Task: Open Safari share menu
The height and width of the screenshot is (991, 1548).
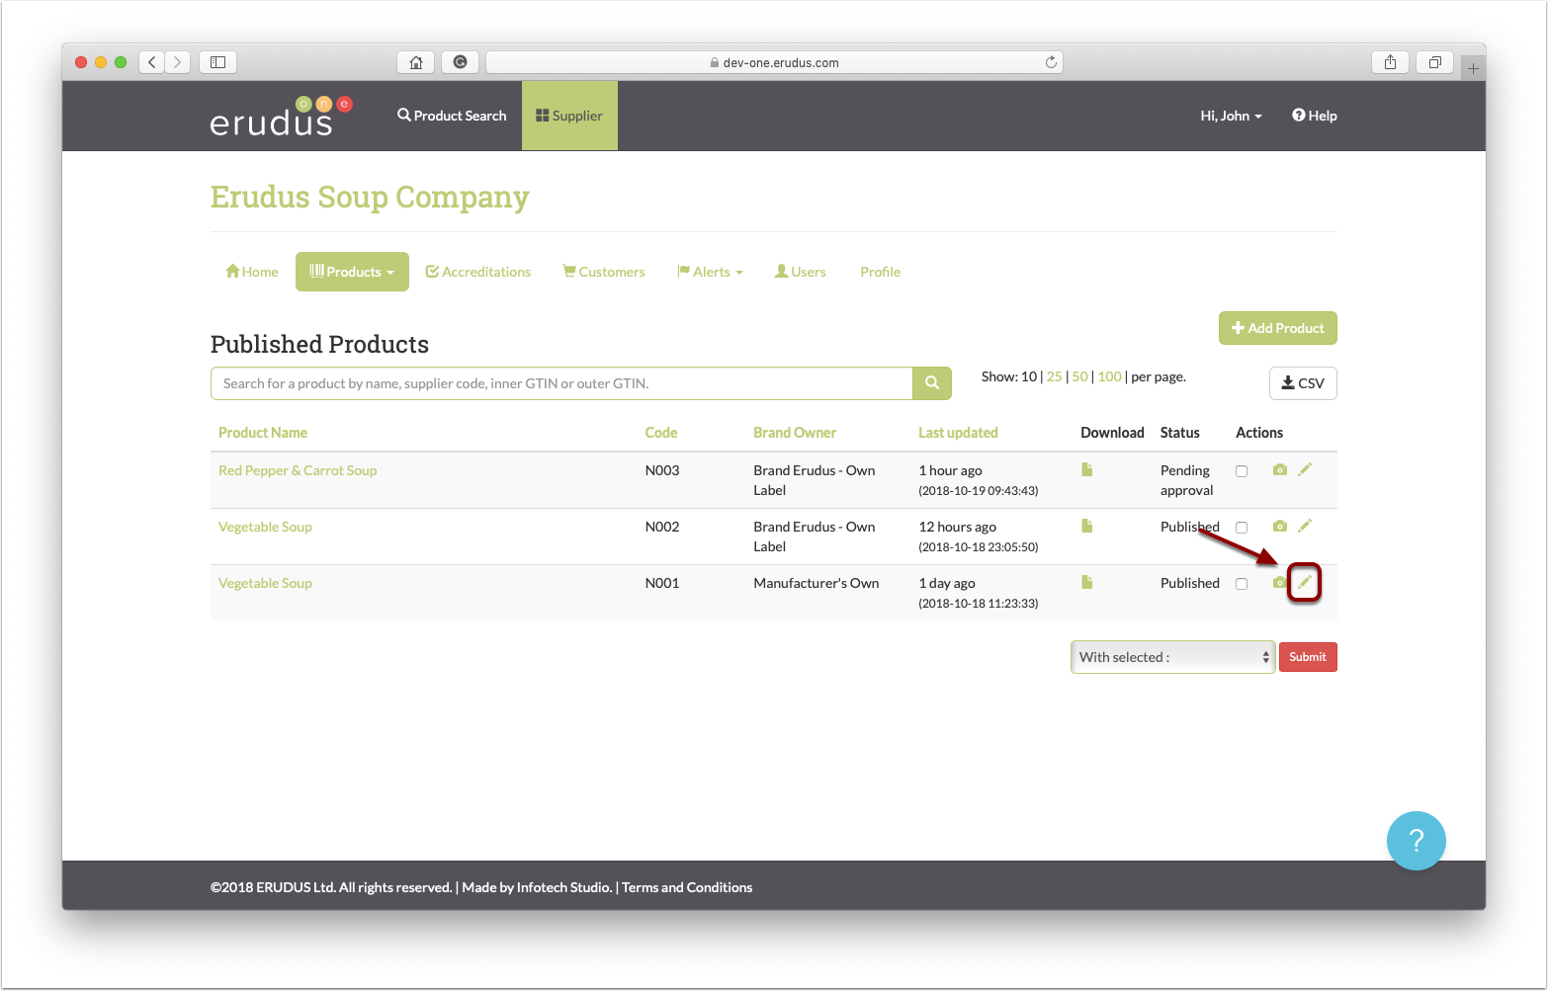Action: pyautogui.click(x=1390, y=62)
